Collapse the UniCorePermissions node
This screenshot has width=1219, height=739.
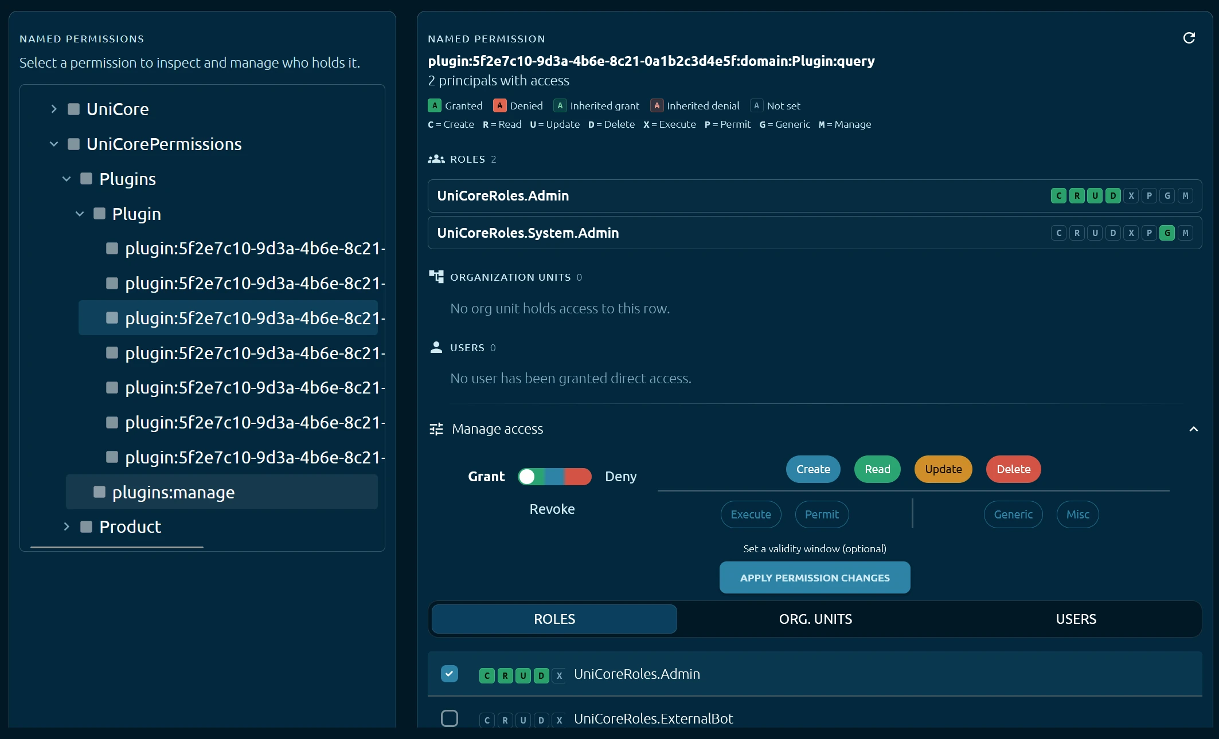(x=54, y=144)
